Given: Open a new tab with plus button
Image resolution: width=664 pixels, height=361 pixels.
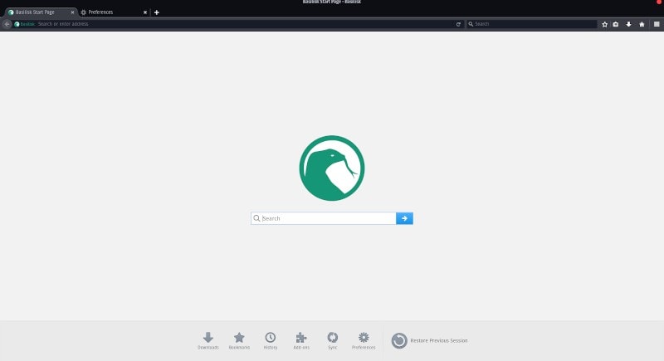Looking at the screenshot, I should tap(157, 12).
